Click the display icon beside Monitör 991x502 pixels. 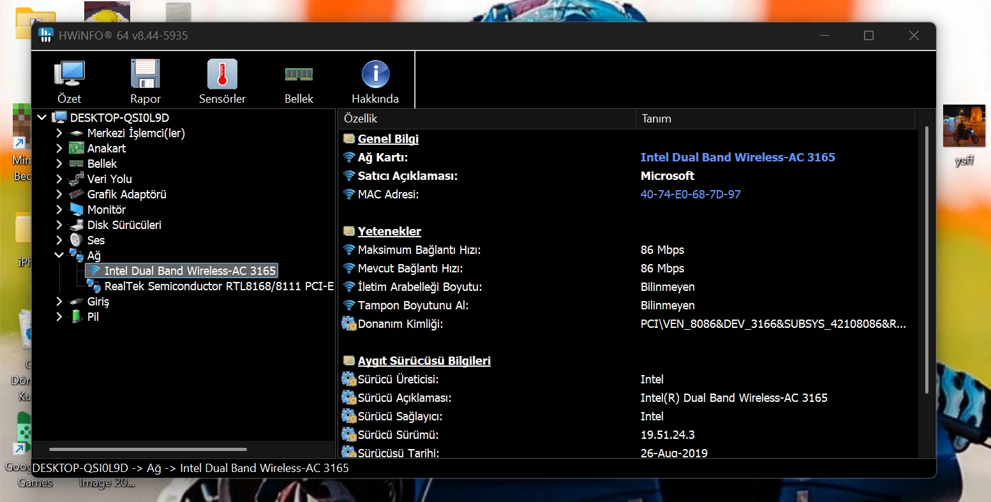point(77,210)
